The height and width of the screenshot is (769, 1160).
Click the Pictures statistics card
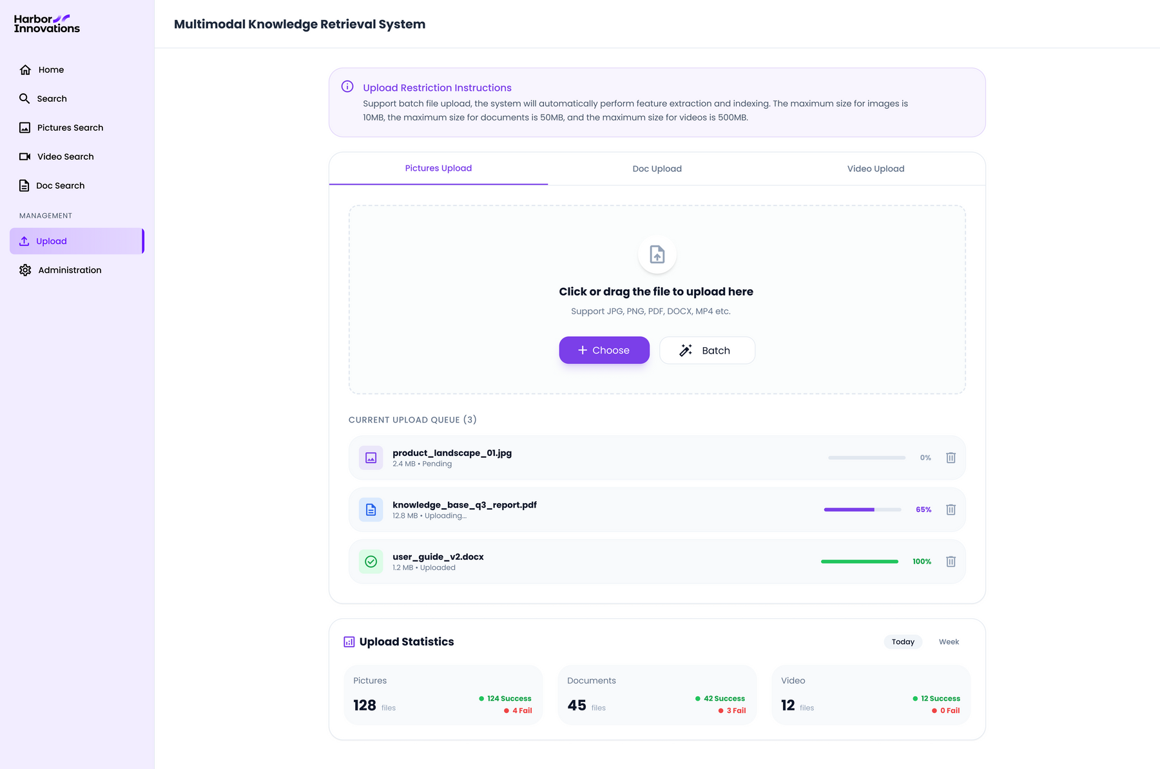(x=443, y=695)
